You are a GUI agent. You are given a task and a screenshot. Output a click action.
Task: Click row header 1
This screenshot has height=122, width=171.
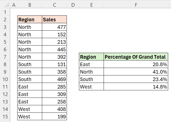[x=5, y=12]
